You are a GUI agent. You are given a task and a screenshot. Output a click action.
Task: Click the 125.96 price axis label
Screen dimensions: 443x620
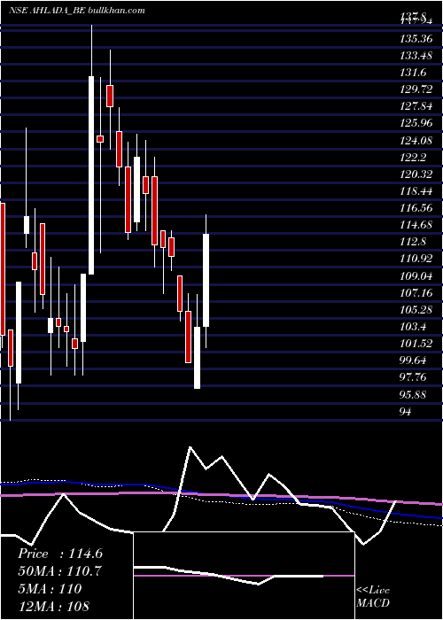416,123
